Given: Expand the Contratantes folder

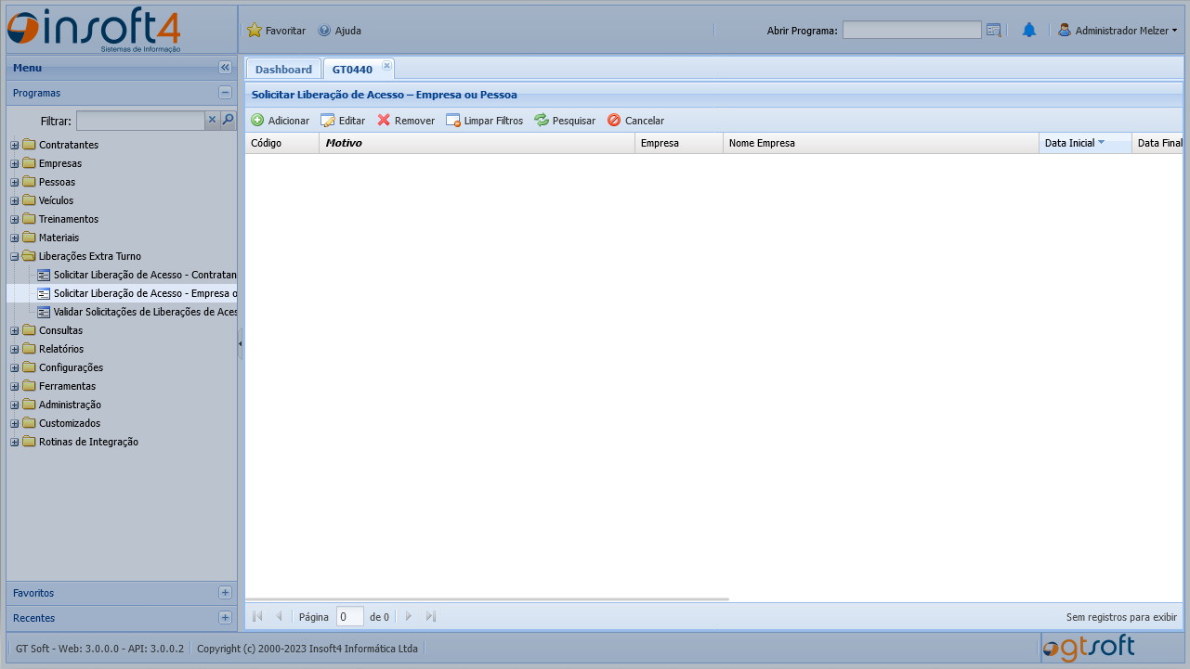Looking at the screenshot, I should (x=15, y=145).
